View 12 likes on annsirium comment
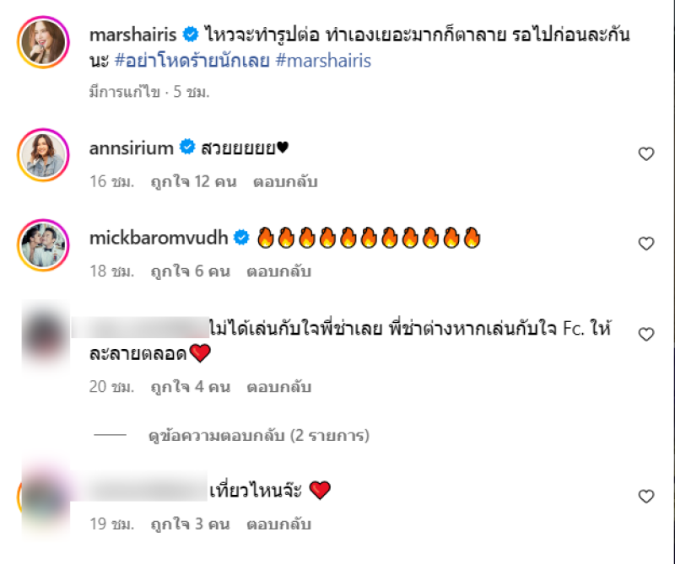Viewport: 675px width, 564px height. [193, 181]
